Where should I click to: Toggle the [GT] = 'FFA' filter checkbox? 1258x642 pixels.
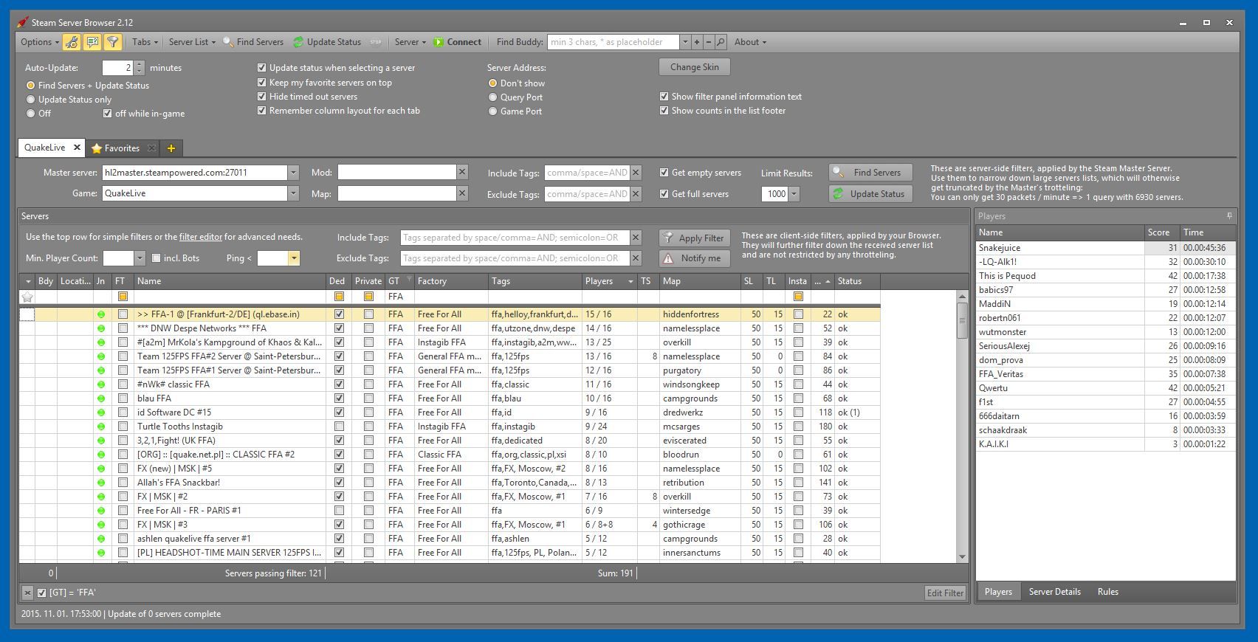tap(42, 593)
